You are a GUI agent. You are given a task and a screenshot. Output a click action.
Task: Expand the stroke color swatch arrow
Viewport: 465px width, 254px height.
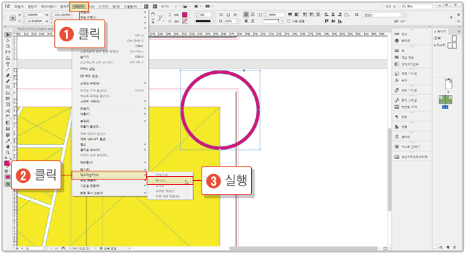pos(190,21)
